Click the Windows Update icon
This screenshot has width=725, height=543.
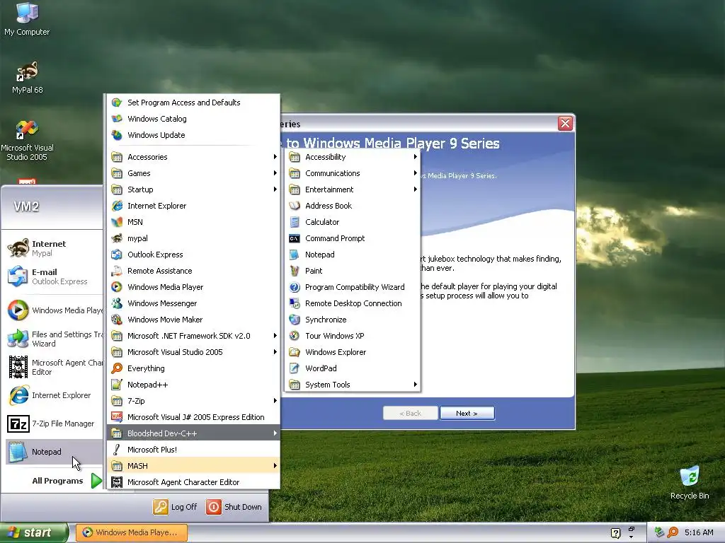pyautogui.click(x=117, y=135)
